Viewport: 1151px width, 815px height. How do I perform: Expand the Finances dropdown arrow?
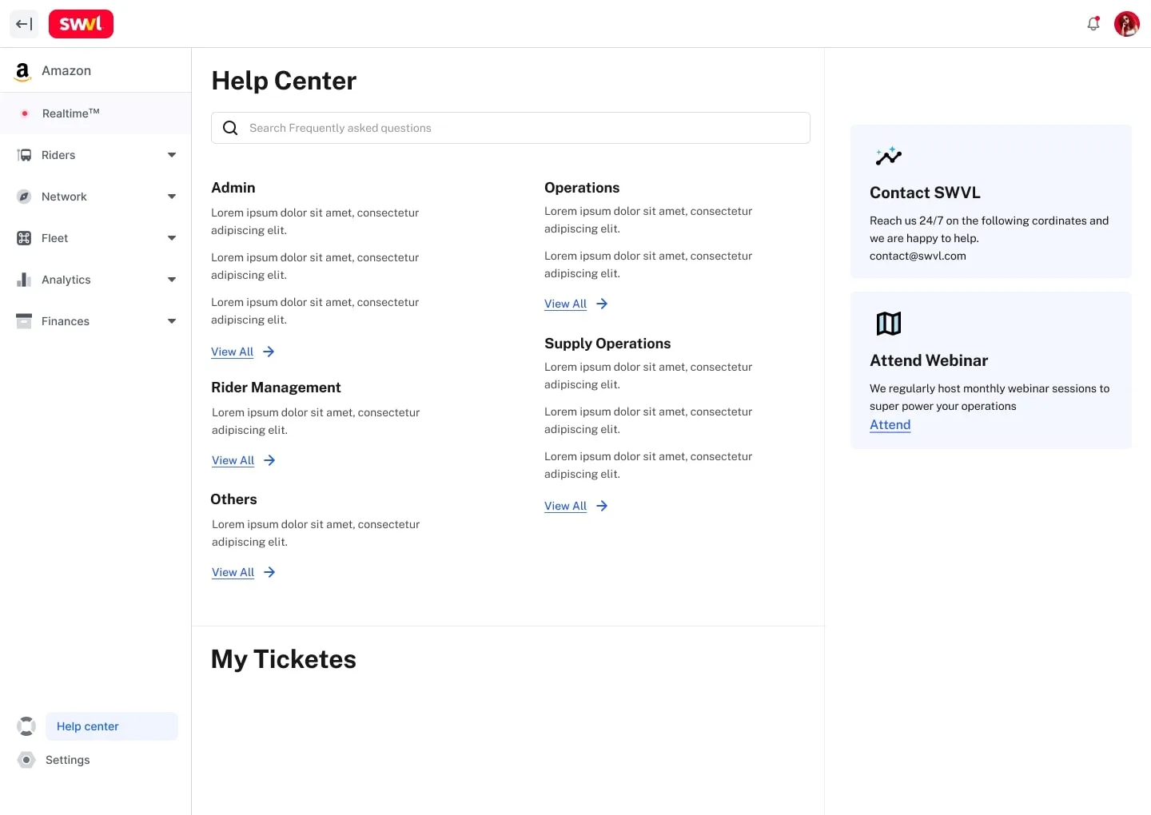[171, 321]
